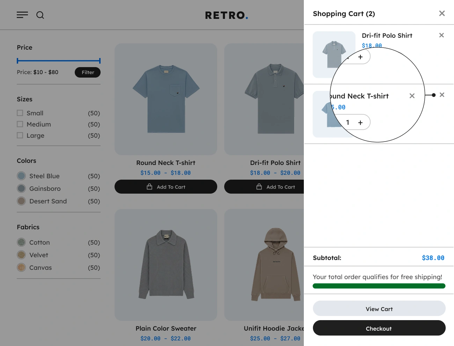
Task: Click the Price: $10 - $80 text
Action: coord(38,72)
